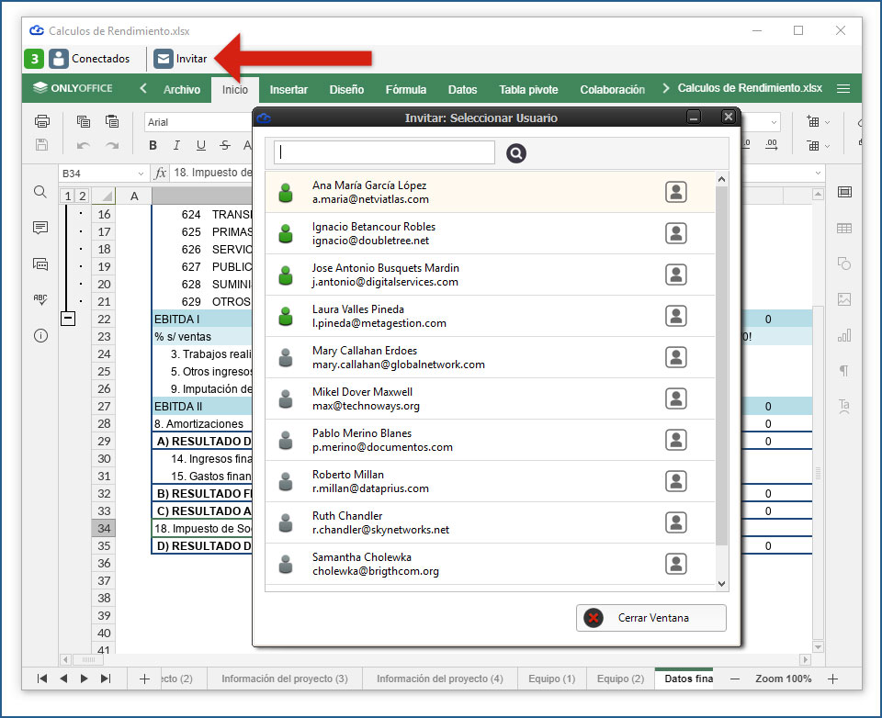Invite Ana María García López via contact icon
The width and height of the screenshot is (882, 718).
675,192
